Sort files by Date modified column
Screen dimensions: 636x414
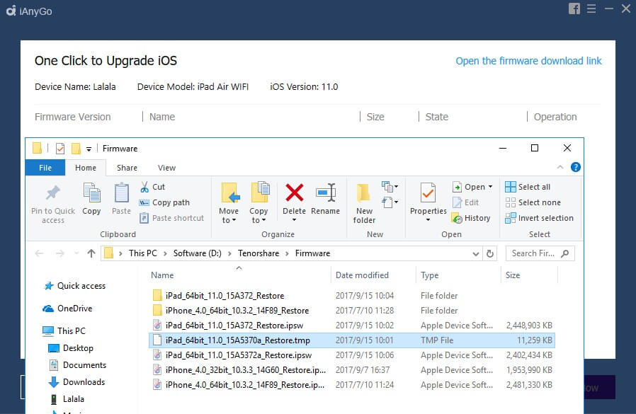click(362, 275)
